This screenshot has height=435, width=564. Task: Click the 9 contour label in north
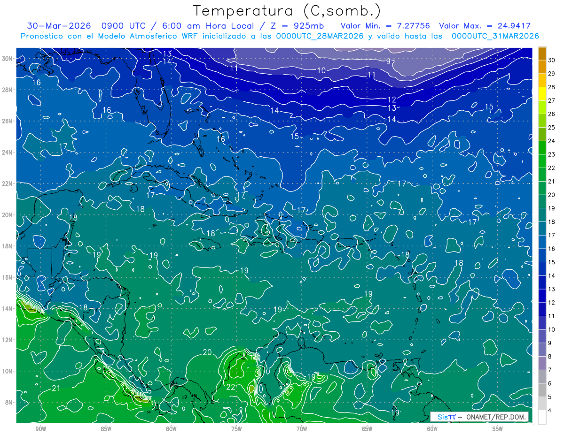[x=388, y=61]
